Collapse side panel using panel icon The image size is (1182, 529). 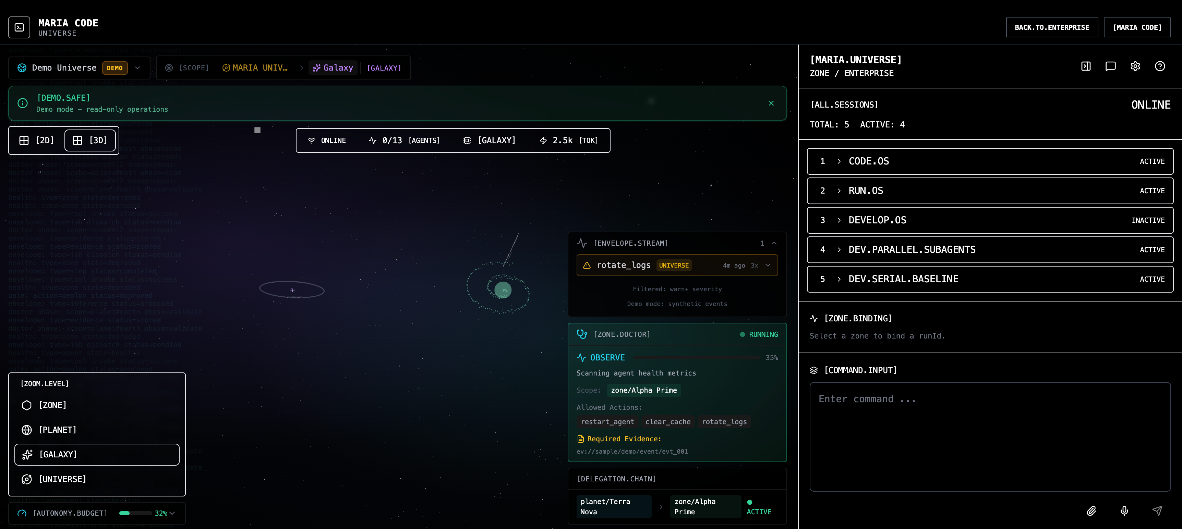1086,66
